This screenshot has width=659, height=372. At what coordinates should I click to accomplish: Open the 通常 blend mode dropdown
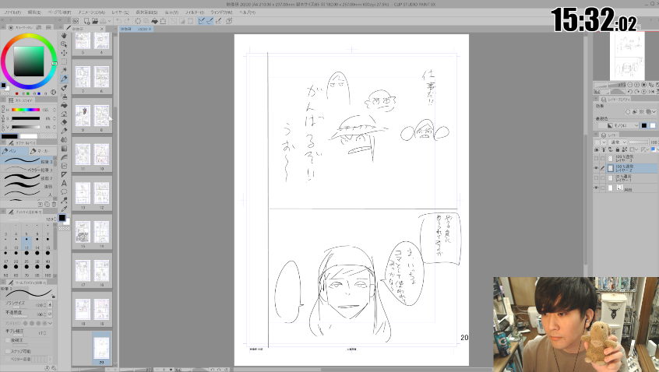coord(618,142)
